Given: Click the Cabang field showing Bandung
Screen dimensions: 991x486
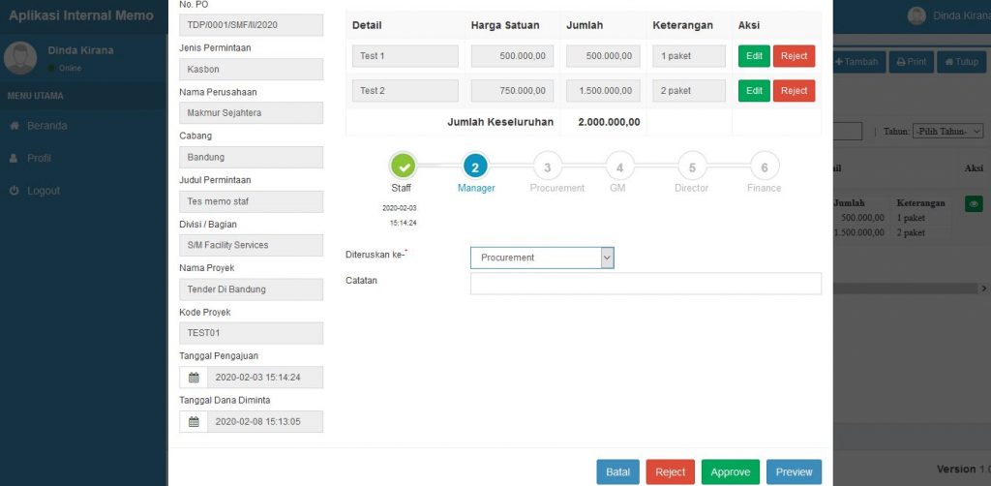Looking at the screenshot, I should [252, 158].
